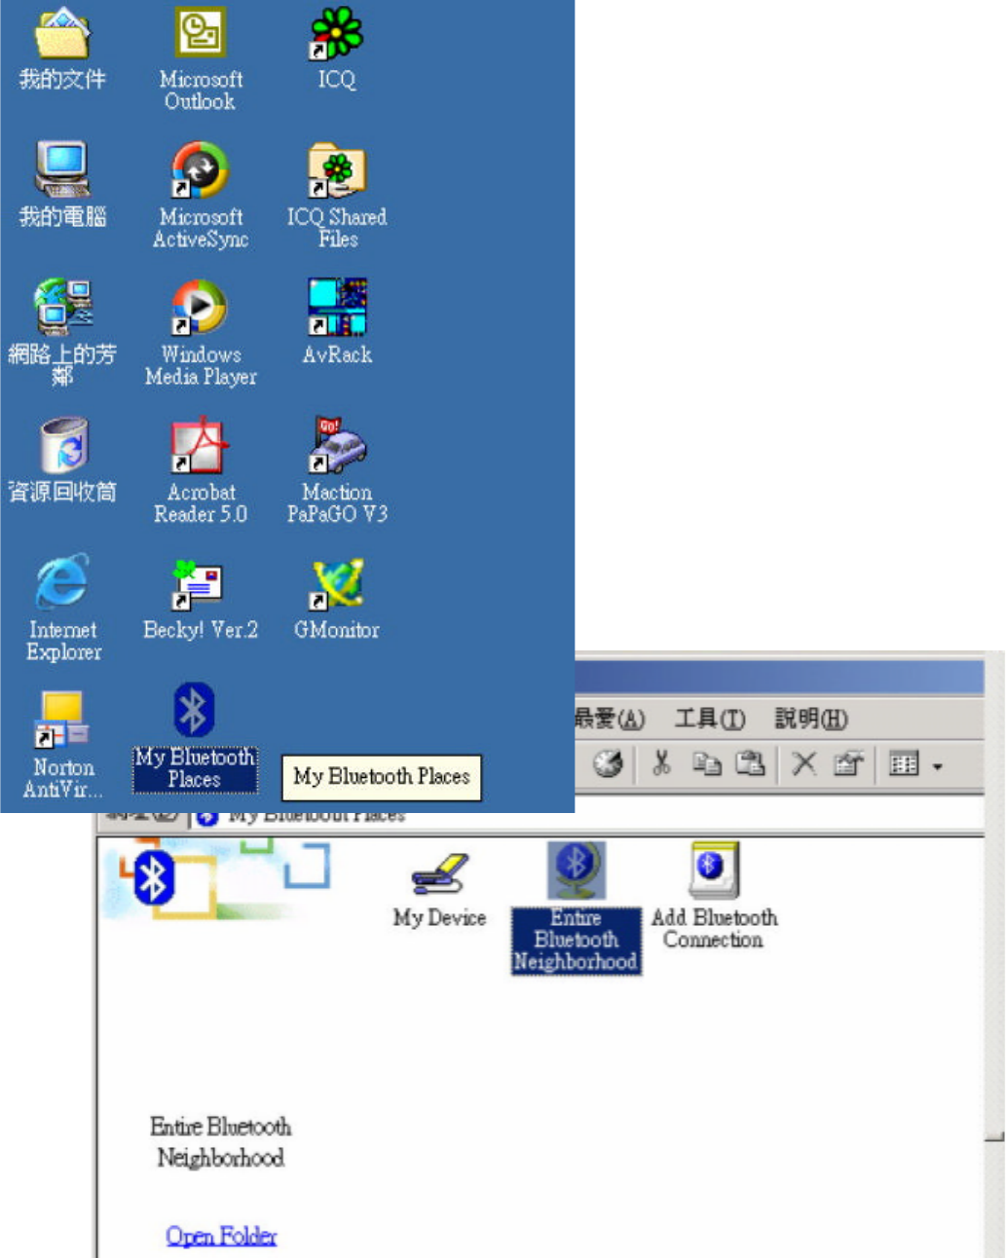Click the Copy toolbar icon
Image resolution: width=1006 pixels, height=1258 pixels.
706,764
